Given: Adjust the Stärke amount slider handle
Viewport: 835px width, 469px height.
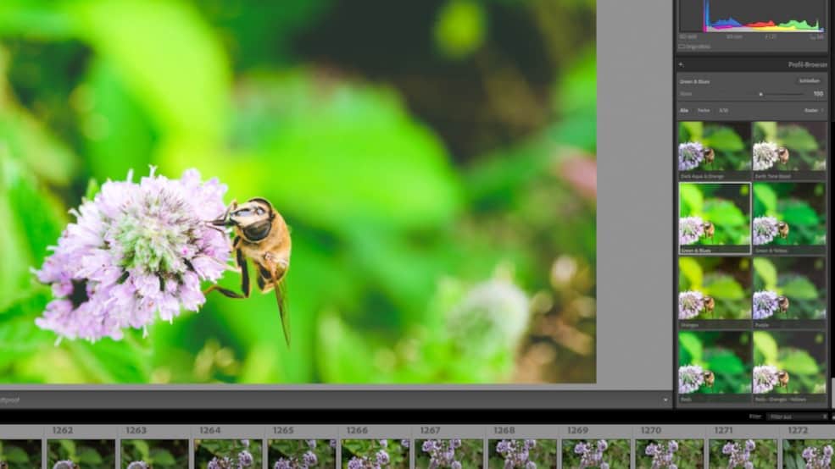Looking at the screenshot, I should 761,94.
